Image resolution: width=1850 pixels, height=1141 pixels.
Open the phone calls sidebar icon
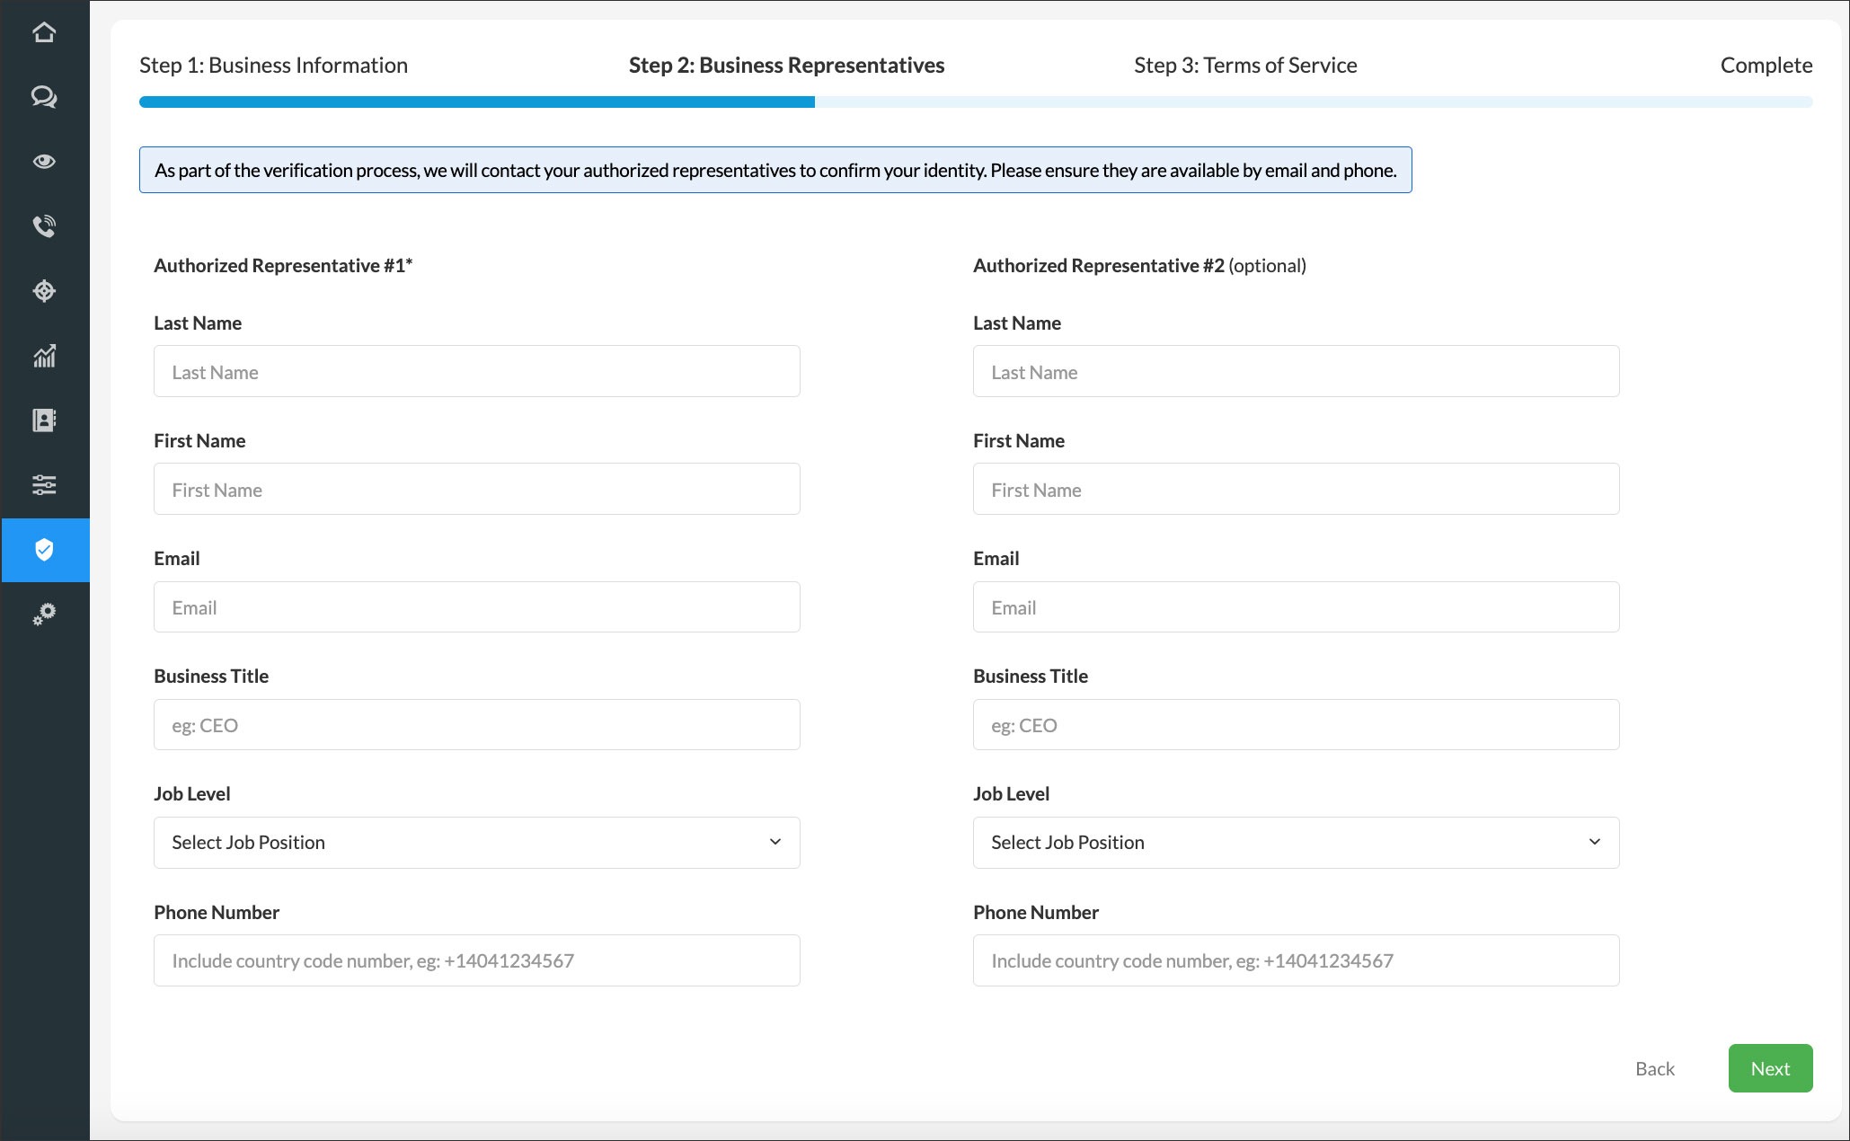click(x=44, y=226)
